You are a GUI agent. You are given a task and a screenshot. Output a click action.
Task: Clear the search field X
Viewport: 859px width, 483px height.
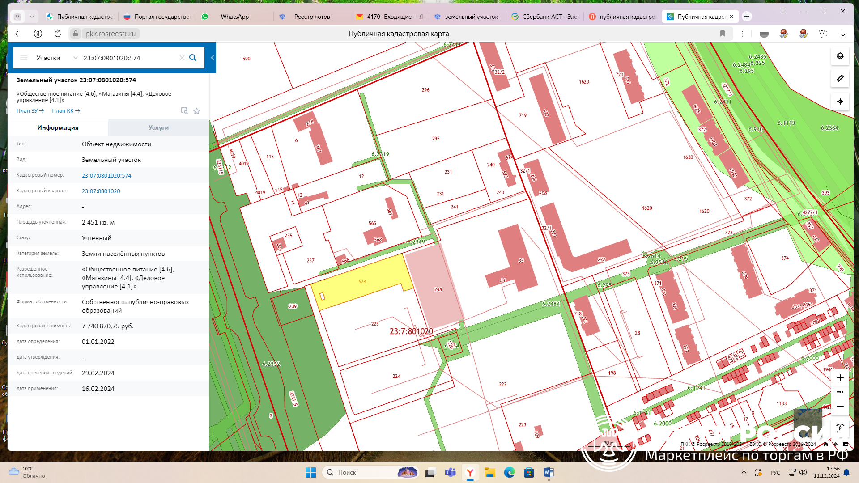[182, 58]
